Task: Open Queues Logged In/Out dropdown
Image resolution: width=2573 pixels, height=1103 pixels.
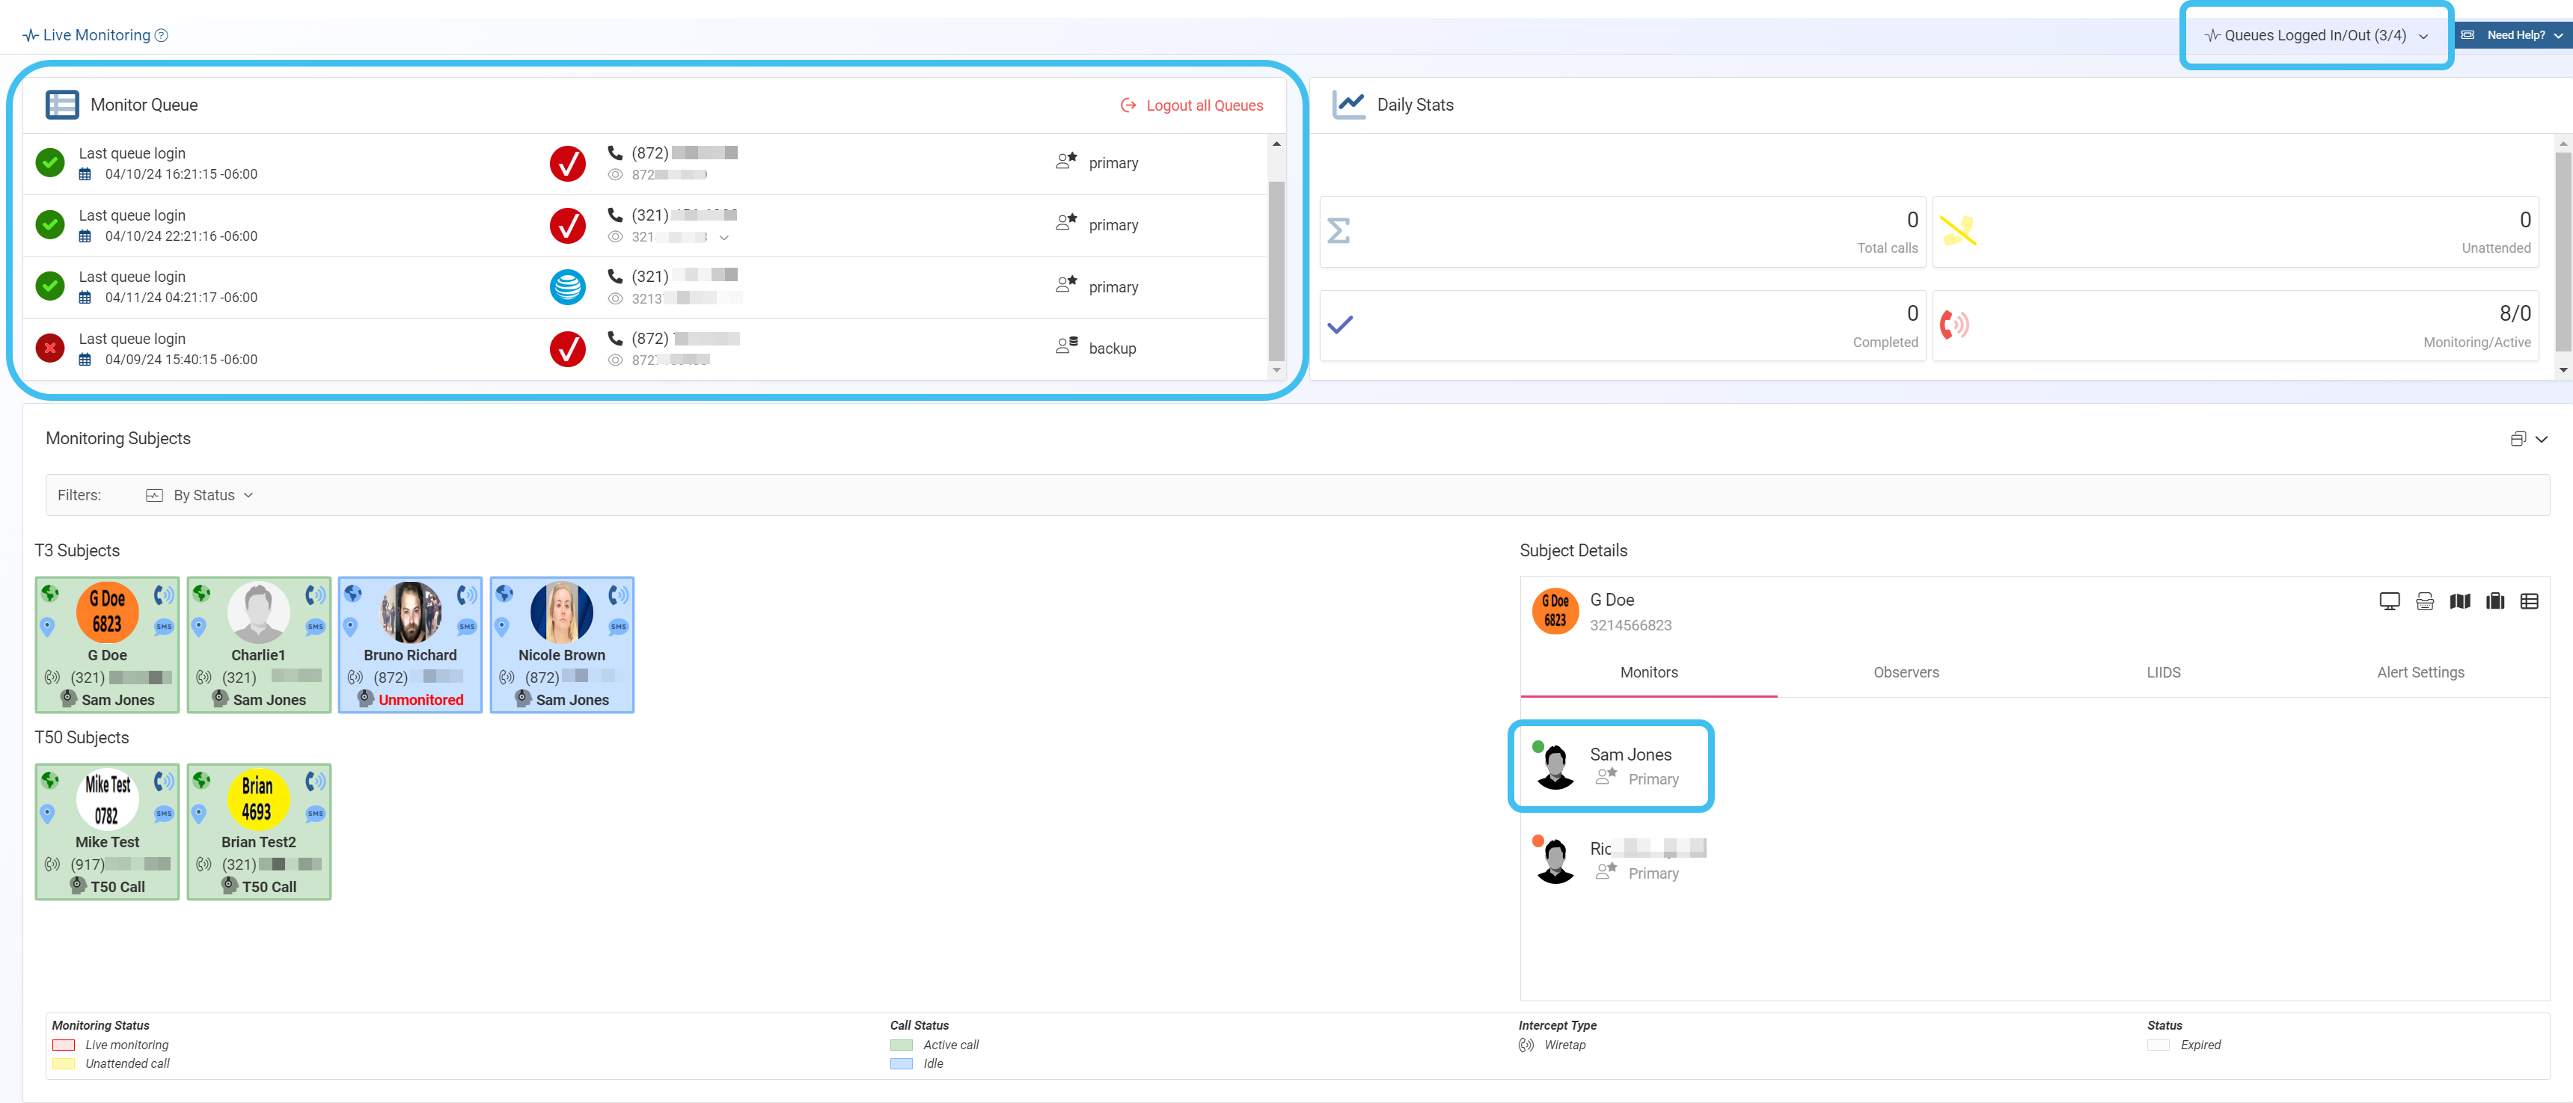Action: [x=2316, y=35]
